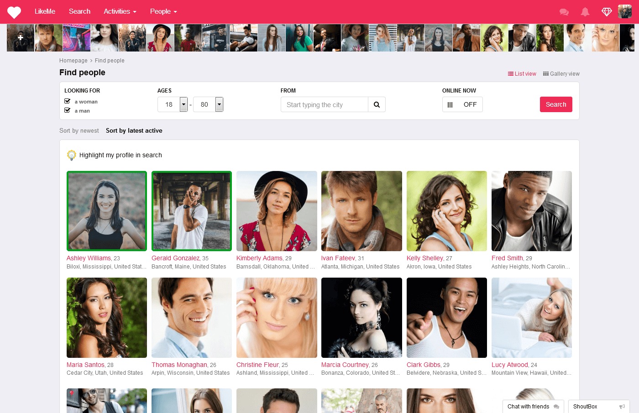Open the user avatar in top bar
The width and height of the screenshot is (639, 413).
(625, 11)
